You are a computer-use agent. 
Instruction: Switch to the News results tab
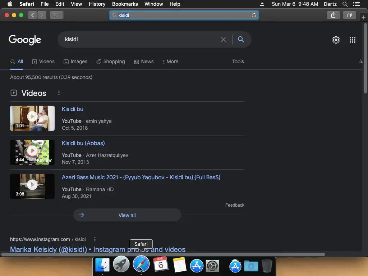144,61
